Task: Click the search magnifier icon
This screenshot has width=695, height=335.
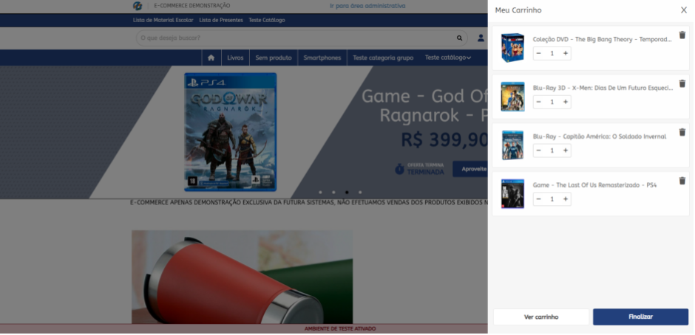Action: tap(460, 38)
